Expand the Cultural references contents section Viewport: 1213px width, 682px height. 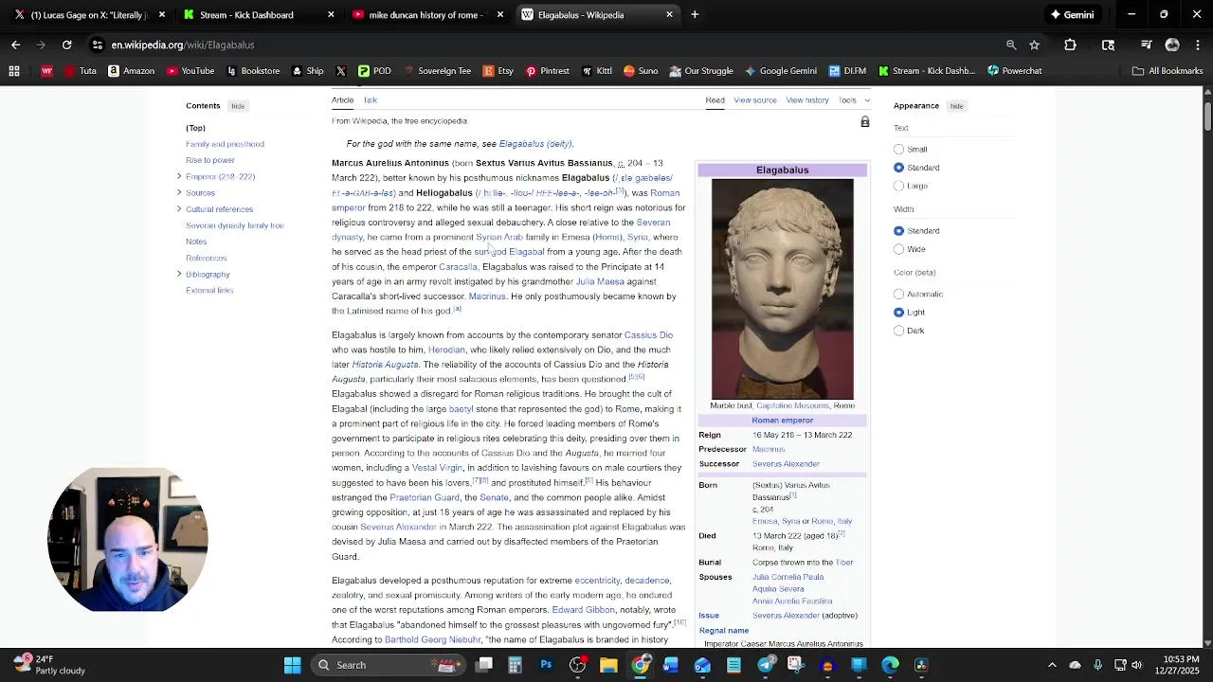179,208
